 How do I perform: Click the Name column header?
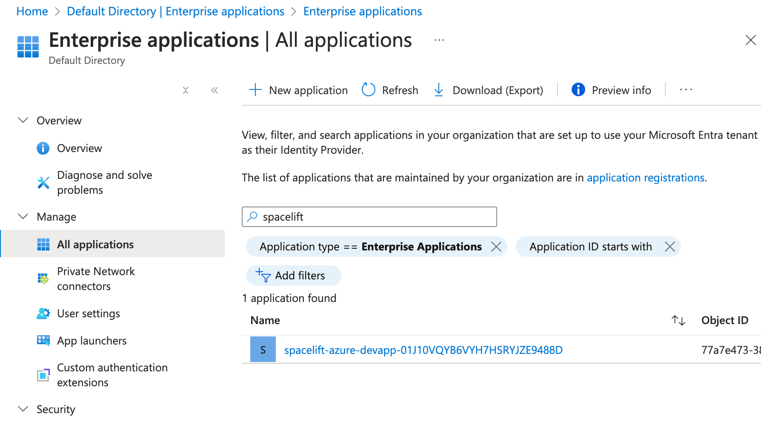point(265,320)
